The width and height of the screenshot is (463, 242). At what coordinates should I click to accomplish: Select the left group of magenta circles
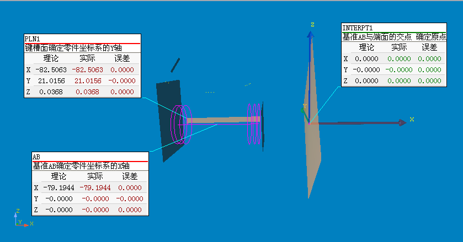[x=182, y=124]
